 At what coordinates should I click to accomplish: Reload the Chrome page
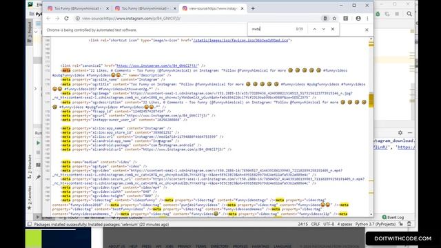coord(66,19)
